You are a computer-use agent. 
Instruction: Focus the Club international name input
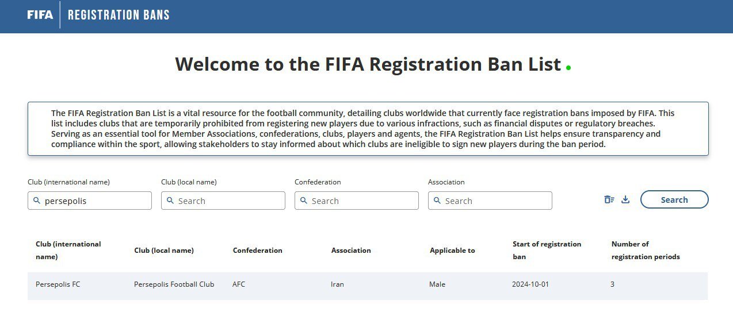tap(95, 201)
